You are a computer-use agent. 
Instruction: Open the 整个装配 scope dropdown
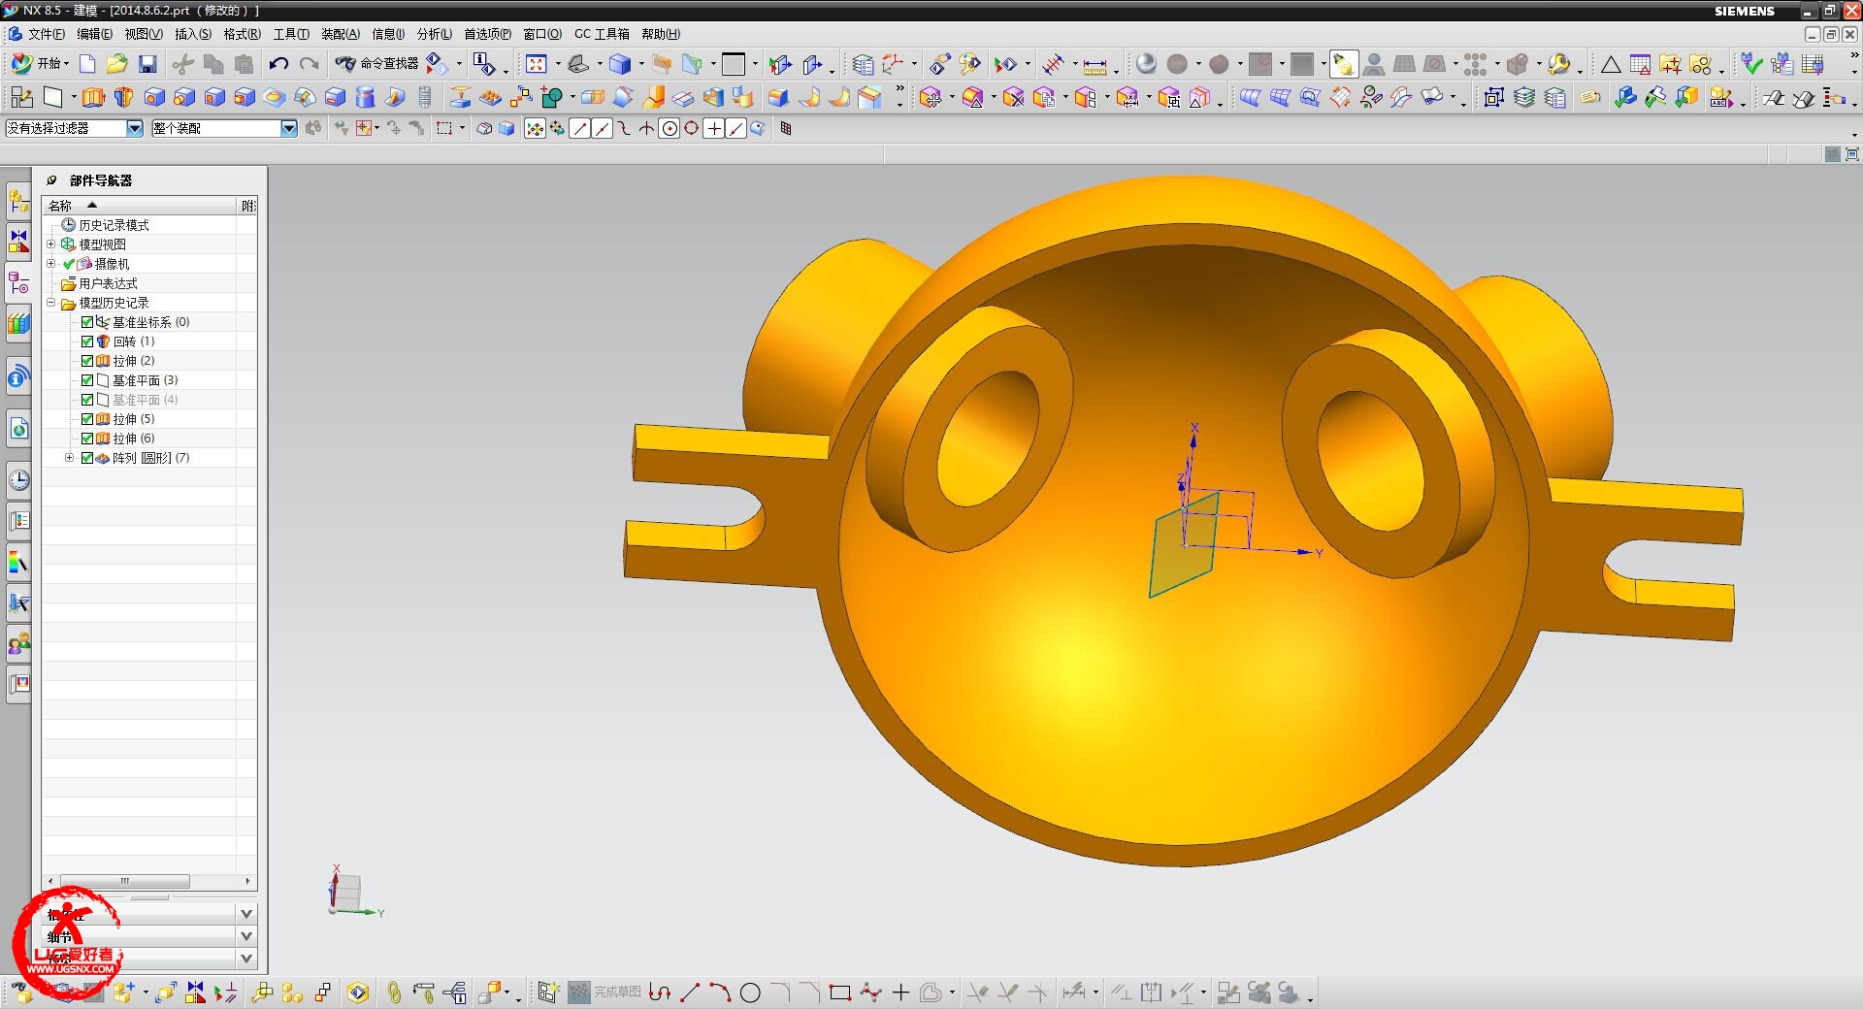tap(289, 128)
